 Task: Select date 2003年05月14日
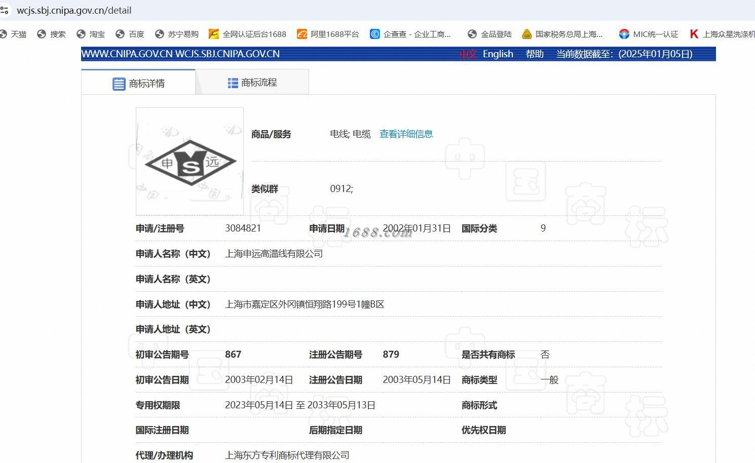417,379
